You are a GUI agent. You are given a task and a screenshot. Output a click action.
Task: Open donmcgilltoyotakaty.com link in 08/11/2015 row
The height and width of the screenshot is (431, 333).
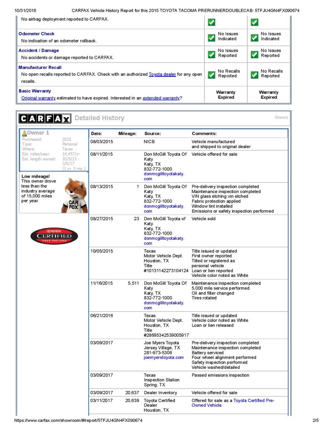coord(164,176)
